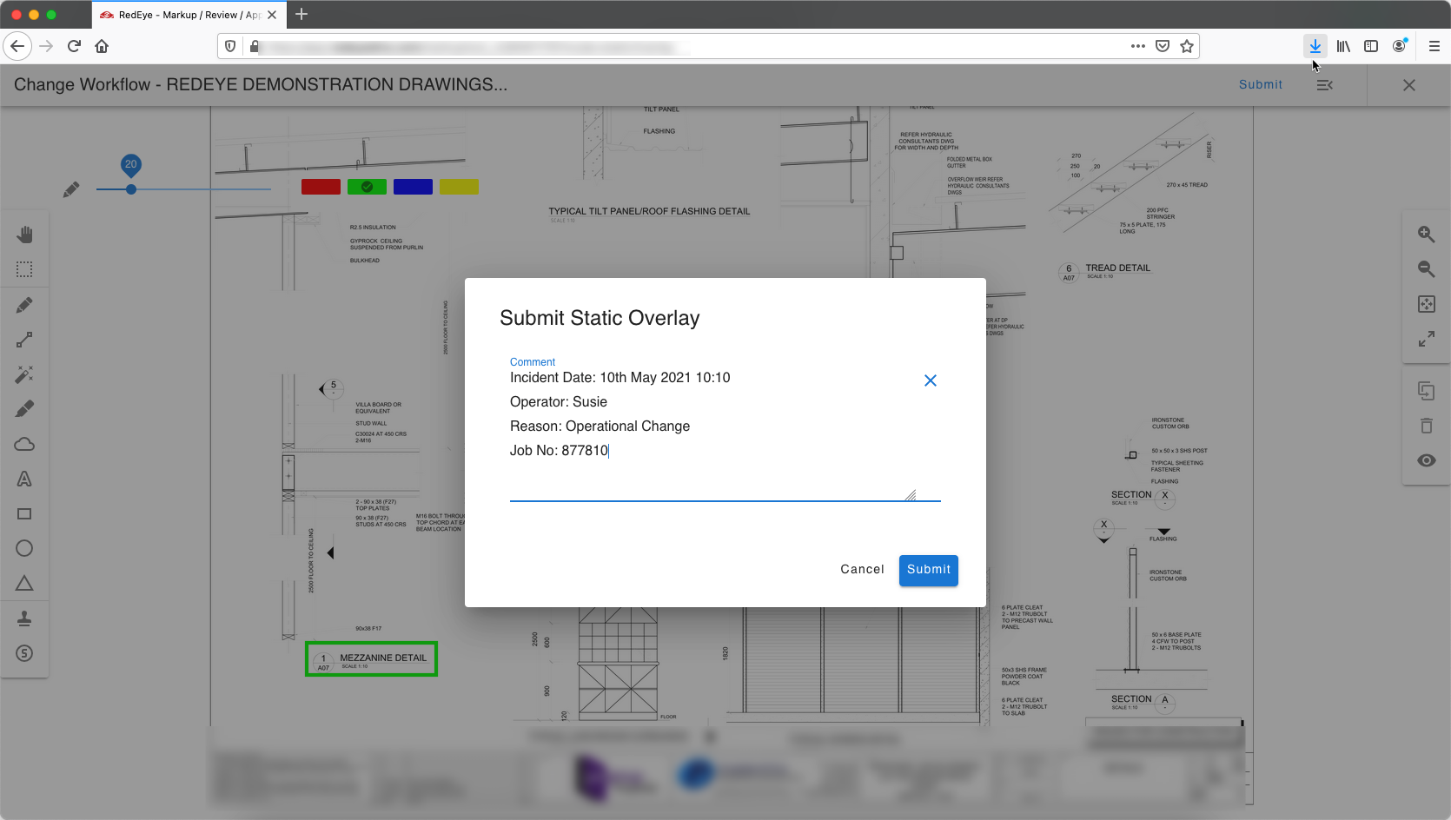Click Submit link in workflow header

click(1261, 84)
